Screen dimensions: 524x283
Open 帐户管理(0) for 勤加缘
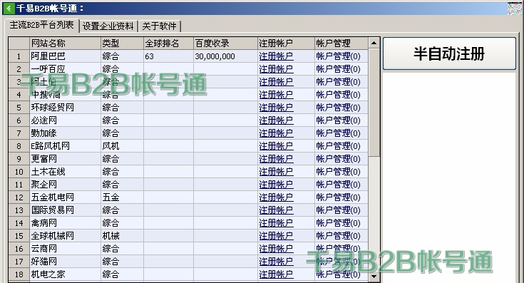tap(338, 133)
